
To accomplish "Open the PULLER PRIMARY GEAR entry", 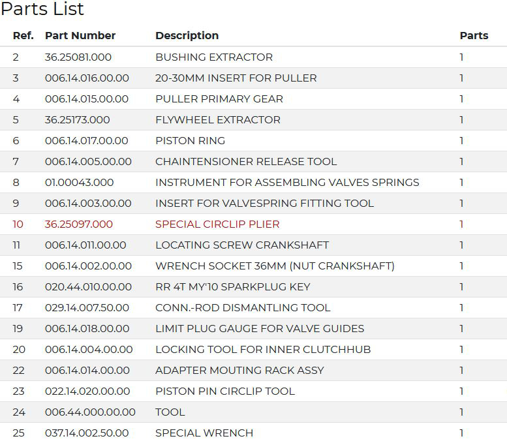I will [x=219, y=99].
